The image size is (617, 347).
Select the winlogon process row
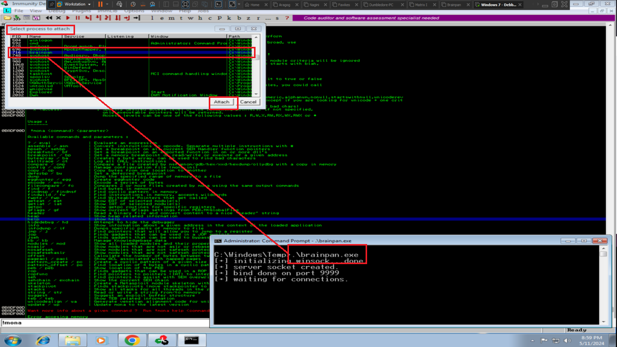point(132,40)
